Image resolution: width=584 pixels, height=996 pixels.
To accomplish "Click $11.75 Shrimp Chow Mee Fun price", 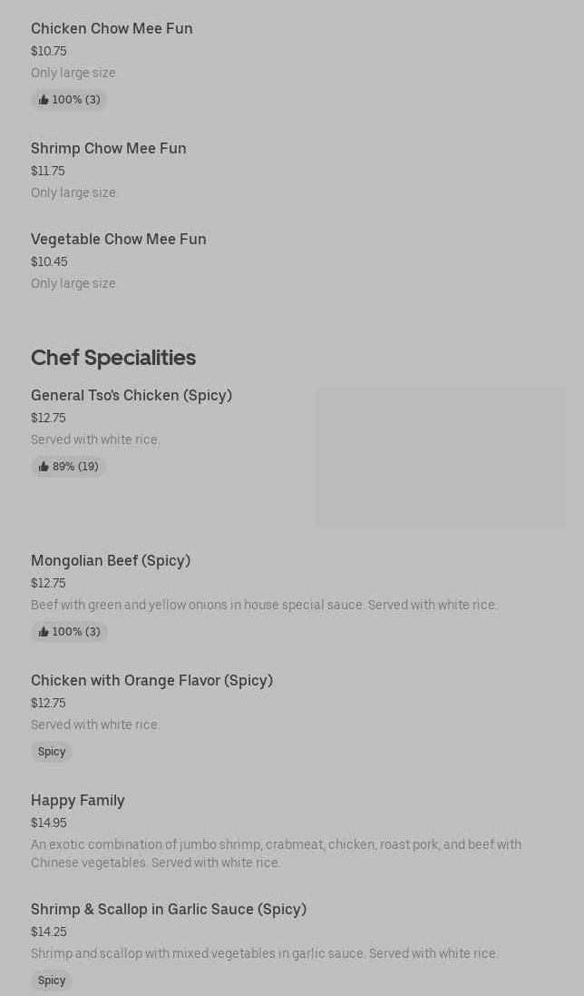I will click(47, 171).
